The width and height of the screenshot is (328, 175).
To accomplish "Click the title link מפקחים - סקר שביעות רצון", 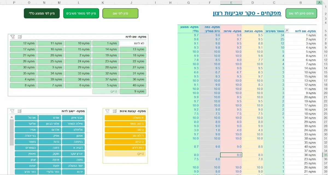I will click(247, 13).
